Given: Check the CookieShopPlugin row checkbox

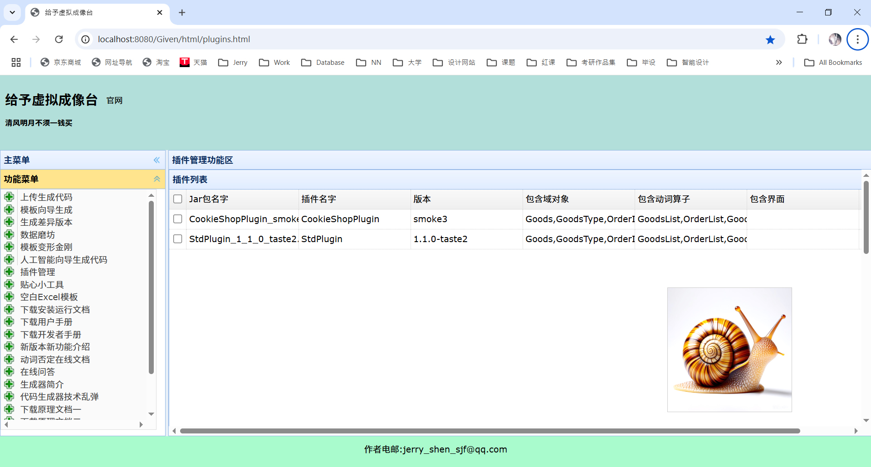Looking at the screenshot, I should 177,219.
